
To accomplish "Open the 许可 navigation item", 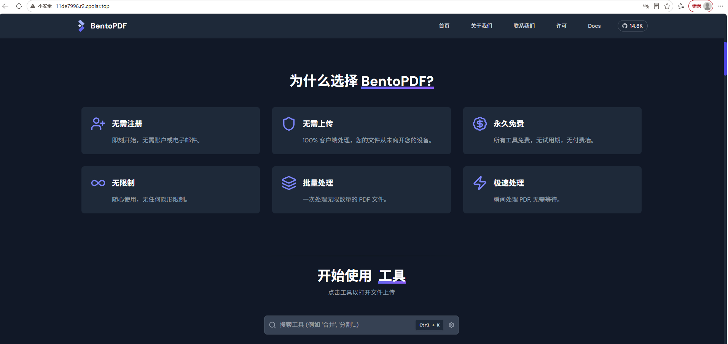I will [x=561, y=26].
